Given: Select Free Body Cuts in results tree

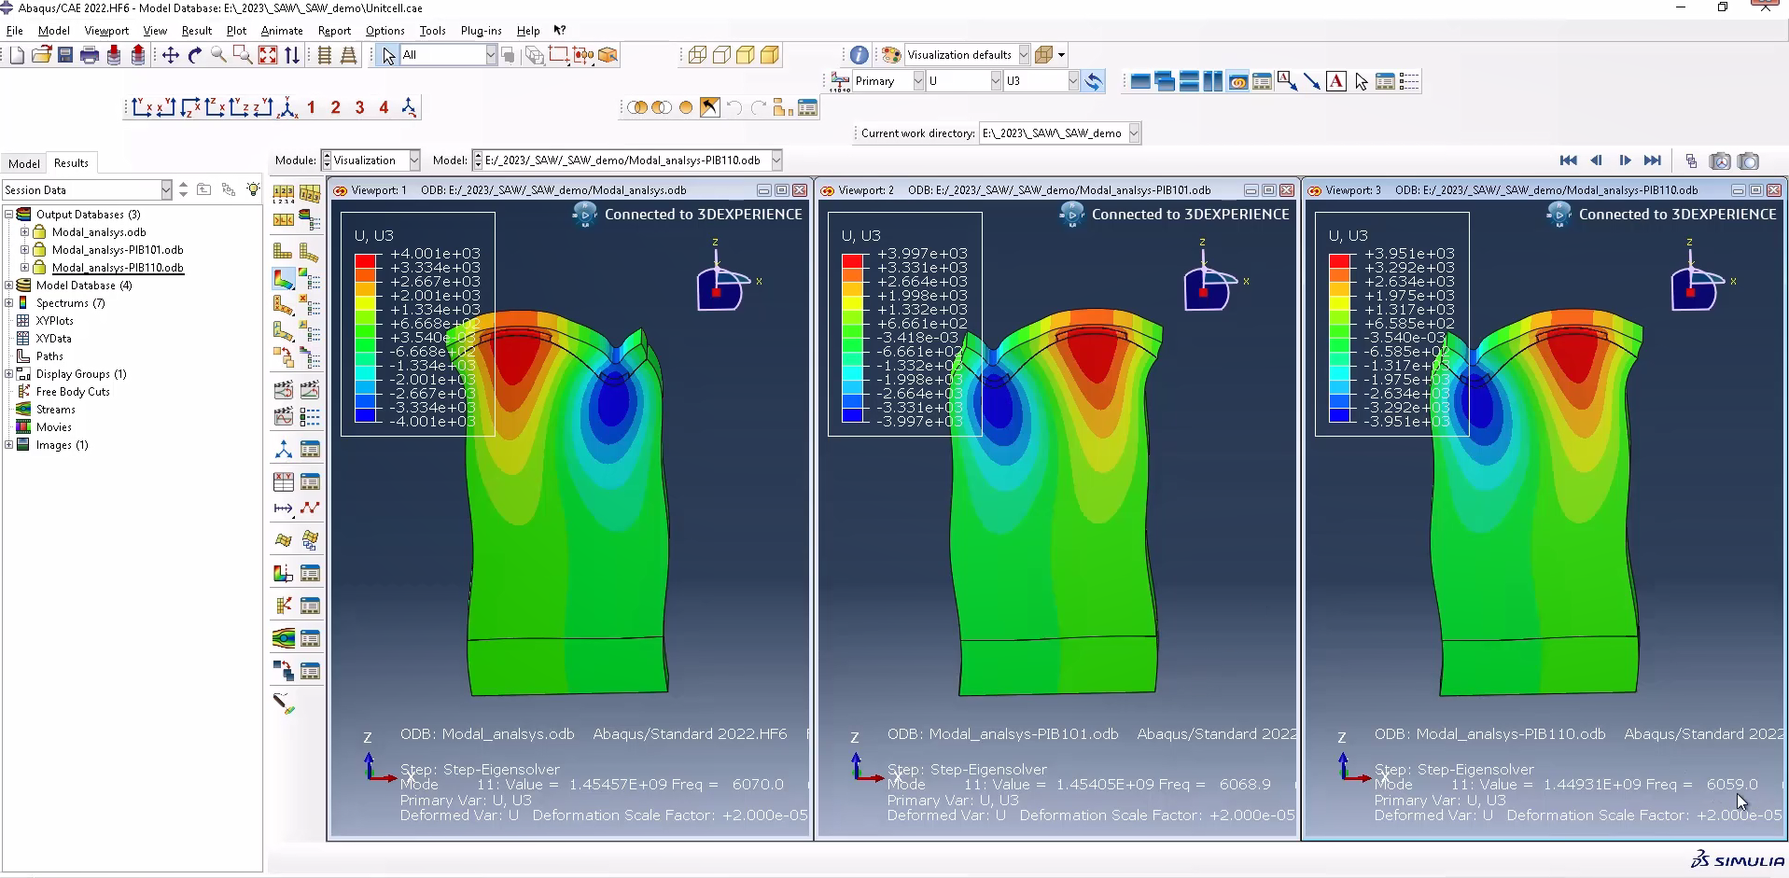Looking at the screenshot, I should (73, 392).
